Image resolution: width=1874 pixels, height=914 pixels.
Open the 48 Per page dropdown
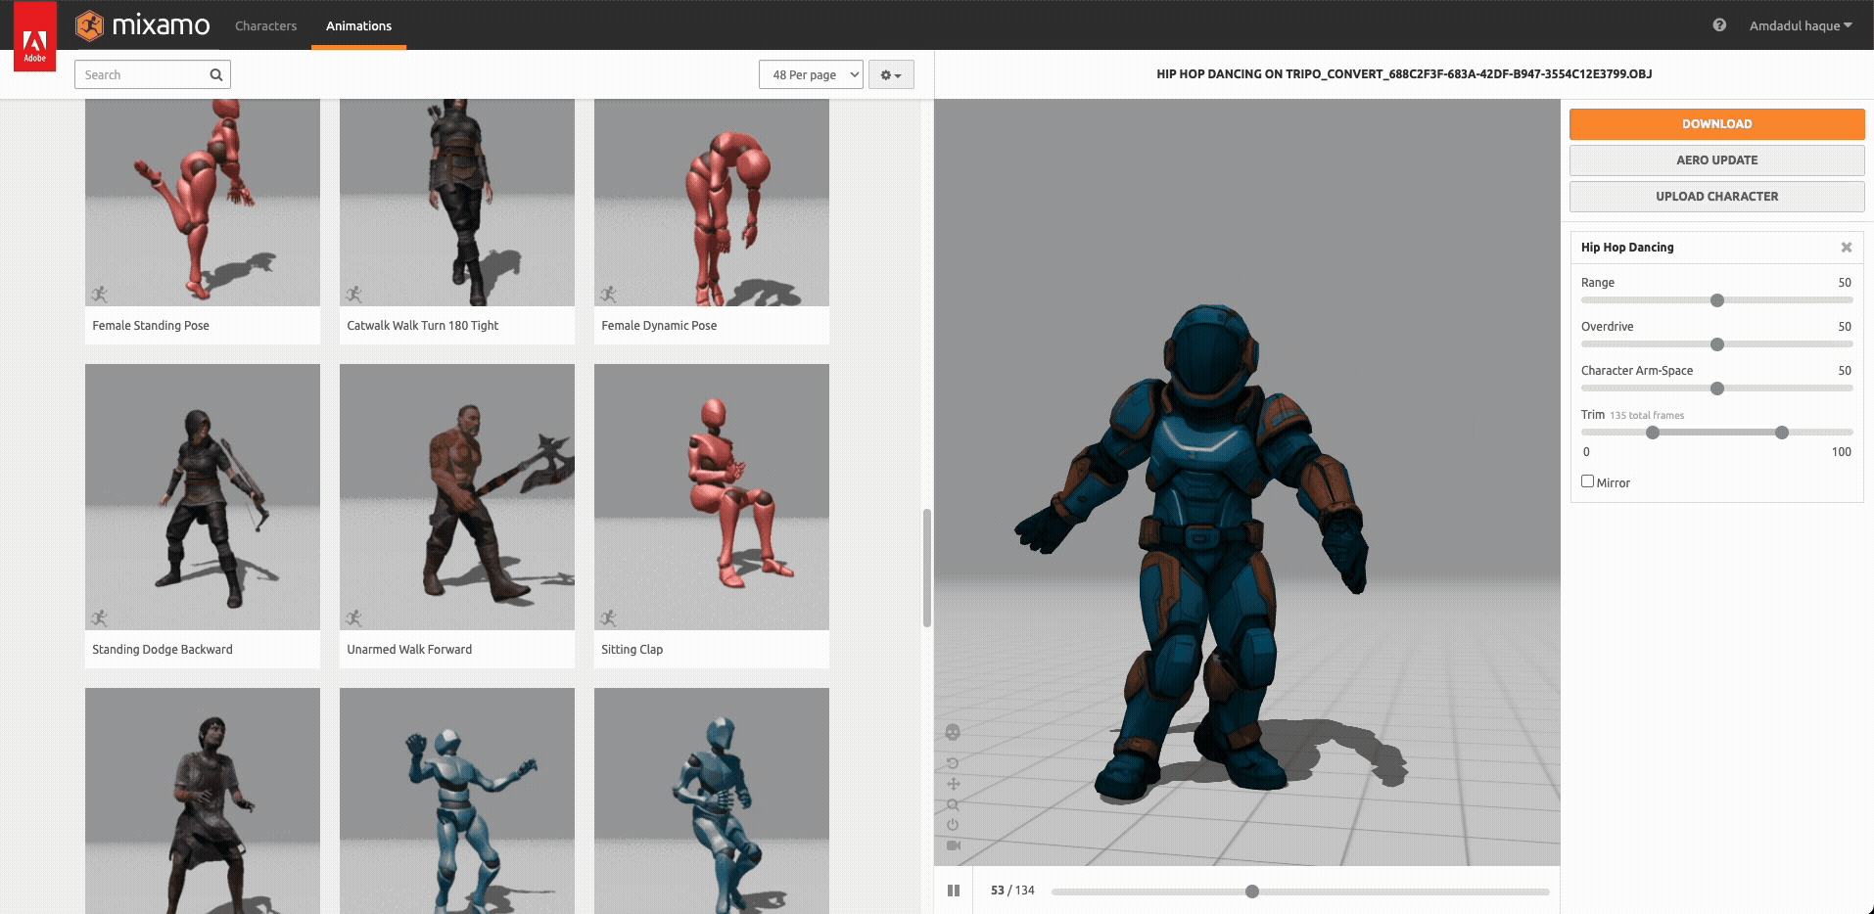point(810,75)
